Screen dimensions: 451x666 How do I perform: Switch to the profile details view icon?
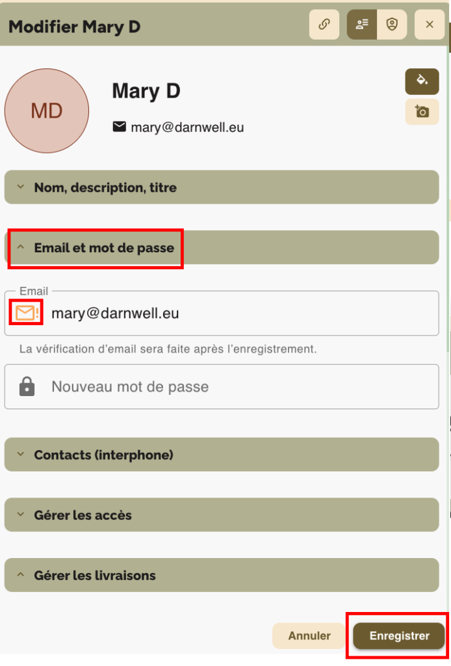(362, 25)
